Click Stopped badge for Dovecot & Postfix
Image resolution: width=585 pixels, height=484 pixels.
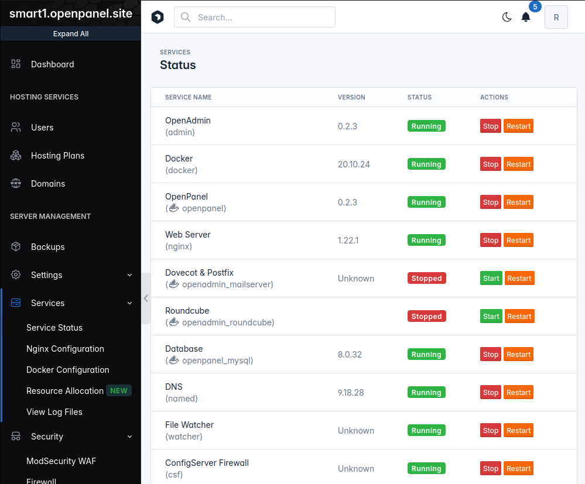tap(426, 278)
